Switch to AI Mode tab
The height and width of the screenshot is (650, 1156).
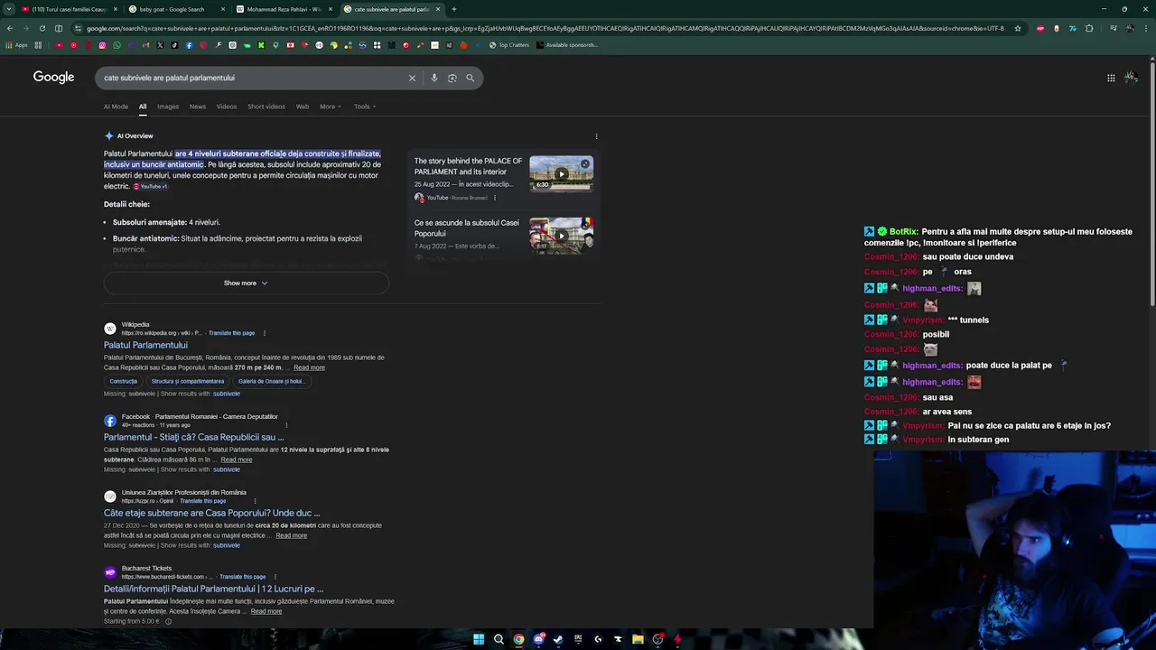116,107
